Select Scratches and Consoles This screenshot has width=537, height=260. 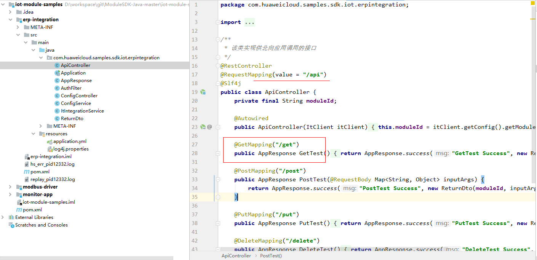coord(42,225)
